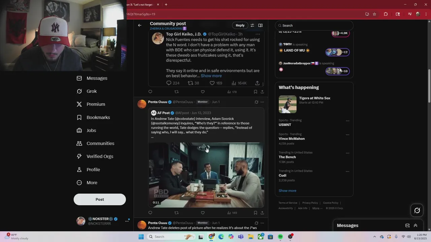Open more options on Penta Ouuu's AF Post quote
Image resolution: width=431 pixels, height=242 pixels.
pyautogui.click(x=262, y=102)
